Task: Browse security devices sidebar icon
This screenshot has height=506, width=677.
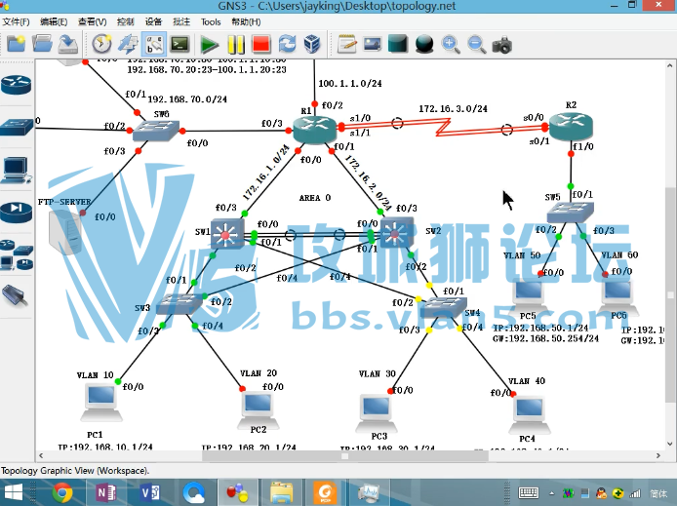Action: (16, 212)
